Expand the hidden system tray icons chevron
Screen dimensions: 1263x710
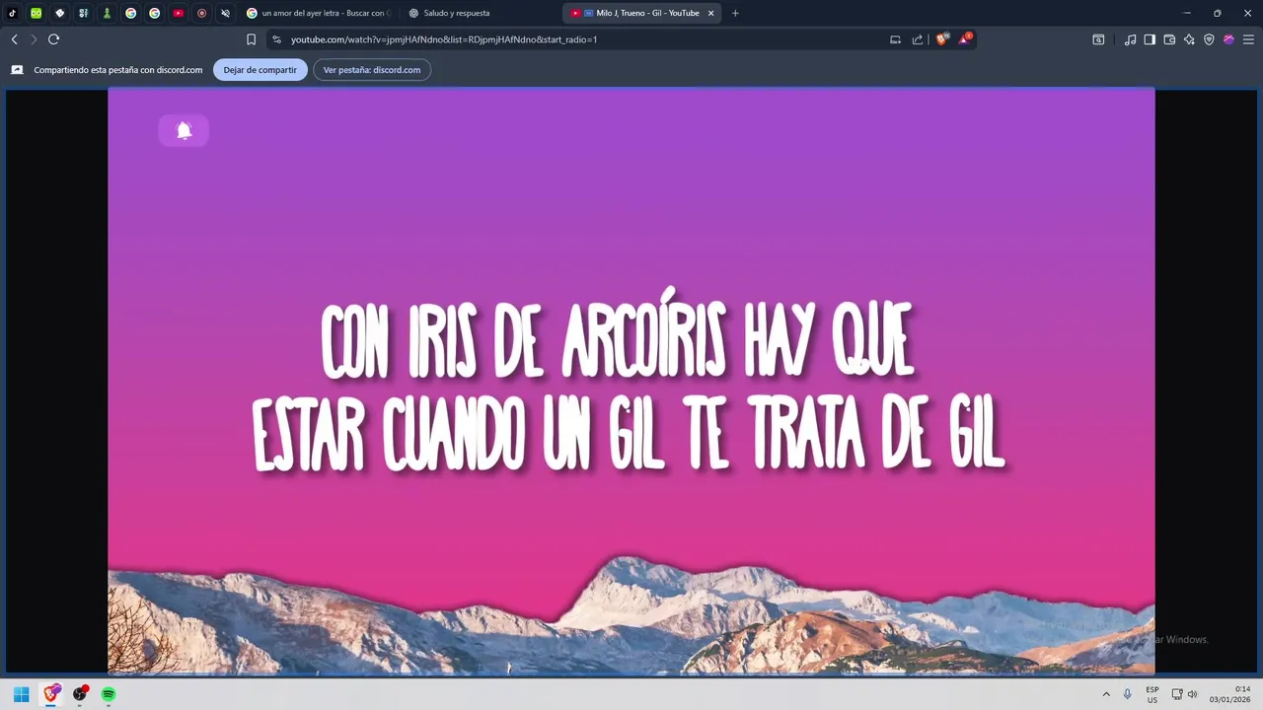(1106, 694)
